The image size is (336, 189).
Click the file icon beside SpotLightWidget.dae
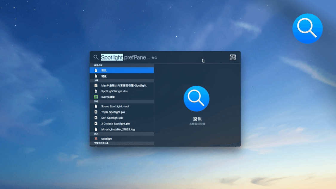tap(96, 91)
